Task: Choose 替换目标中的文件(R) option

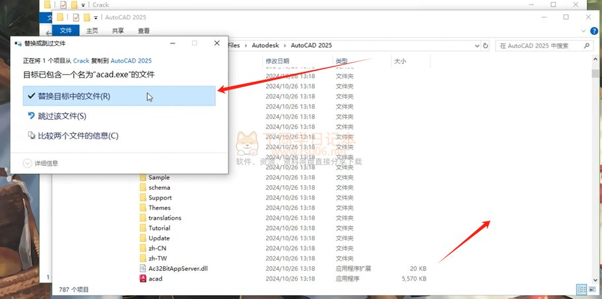Action: tap(119, 95)
